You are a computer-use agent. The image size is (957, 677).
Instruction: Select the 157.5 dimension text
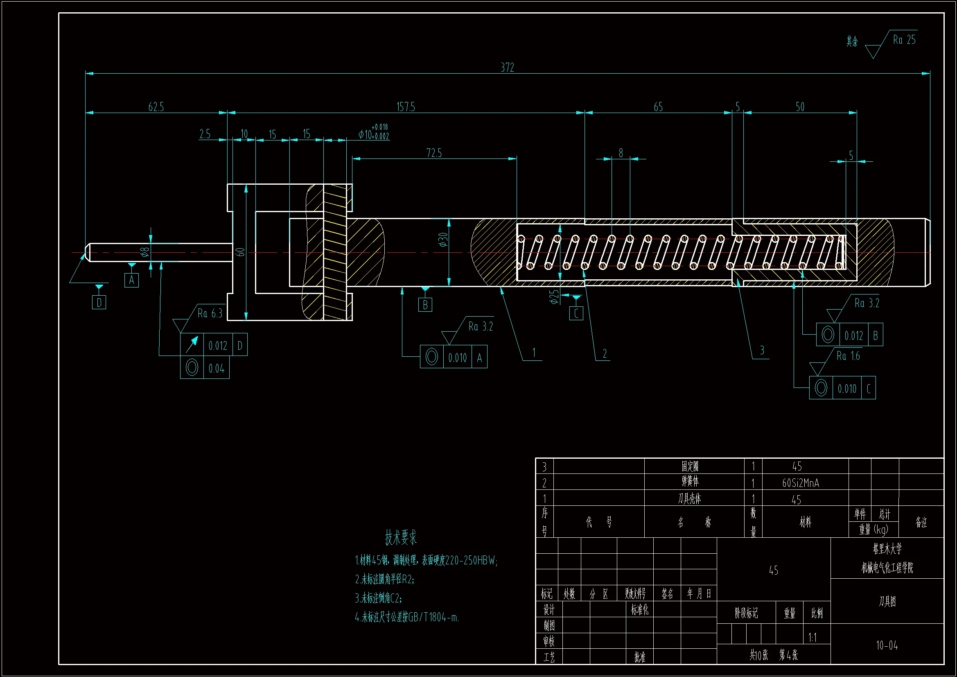(406, 107)
